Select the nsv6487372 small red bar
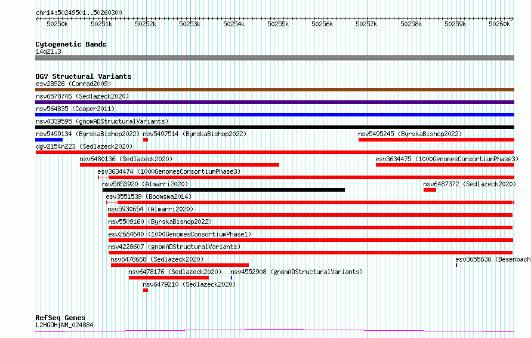 [430, 190]
